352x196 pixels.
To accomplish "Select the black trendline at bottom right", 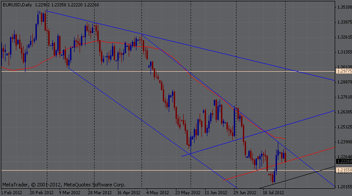I will click(309, 175).
